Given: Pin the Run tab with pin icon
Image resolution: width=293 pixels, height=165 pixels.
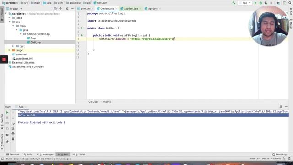Looking at the screenshot, I should [x=7, y=142].
